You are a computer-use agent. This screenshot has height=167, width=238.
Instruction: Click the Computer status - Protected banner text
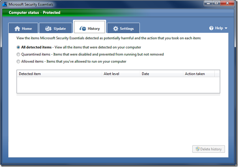click(x=34, y=13)
